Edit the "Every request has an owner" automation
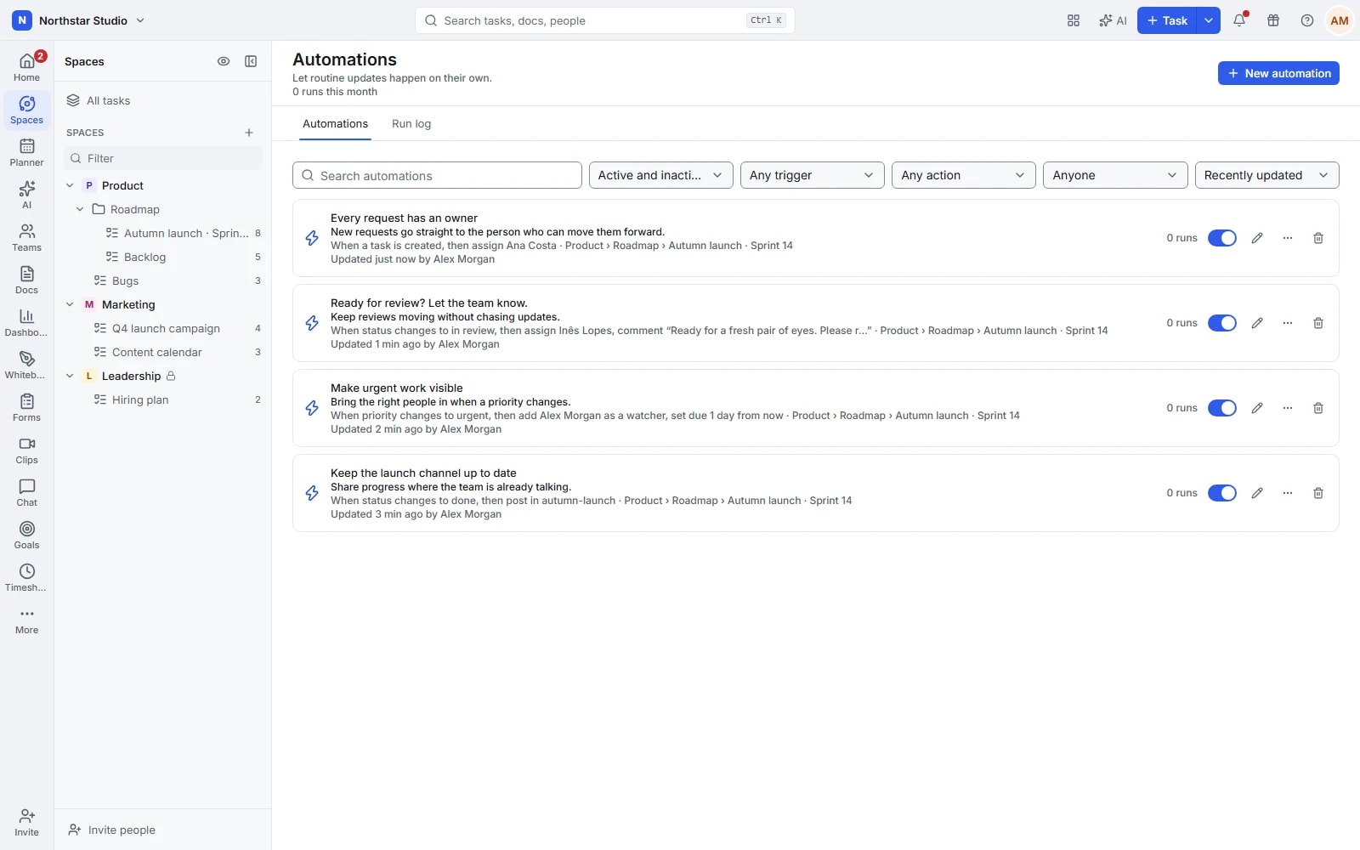1360x850 pixels. tap(1257, 238)
